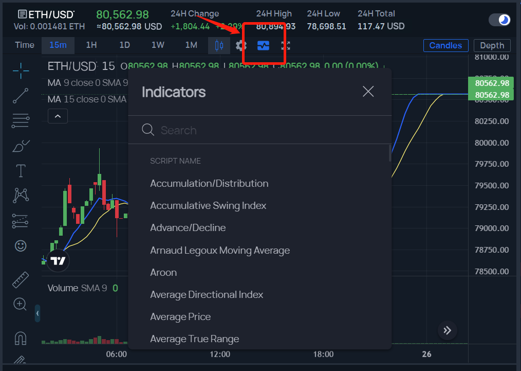Click the ETH/USD pair title
The width and height of the screenshot is (521, 371).
point(51,14)
